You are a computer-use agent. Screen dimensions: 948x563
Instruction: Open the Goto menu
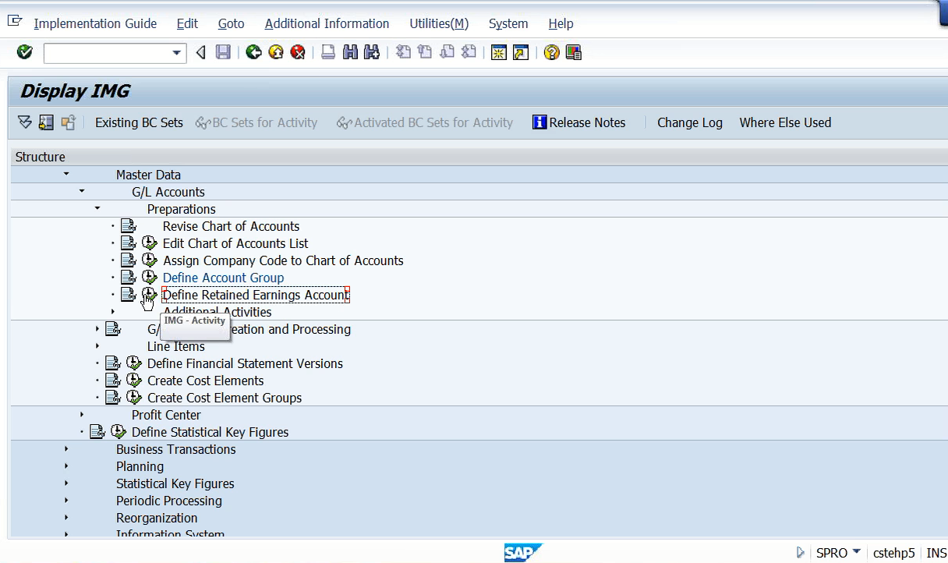point(231,23)
